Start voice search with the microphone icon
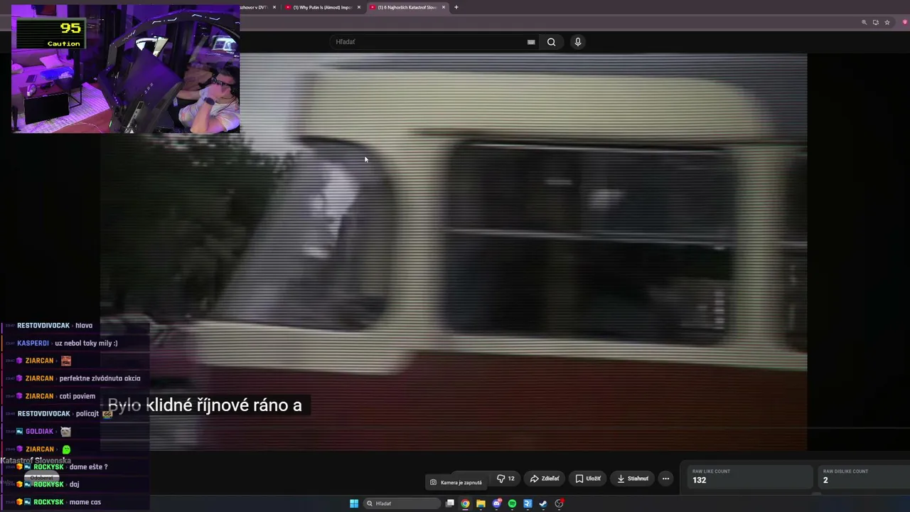Viewport: 910px width, 512px height. (578, 42)
